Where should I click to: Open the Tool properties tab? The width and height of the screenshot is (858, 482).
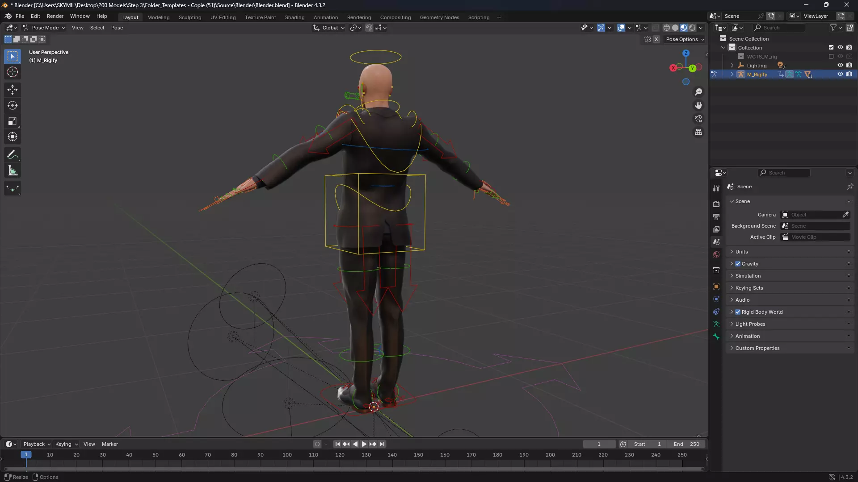(x=716, y=188)
